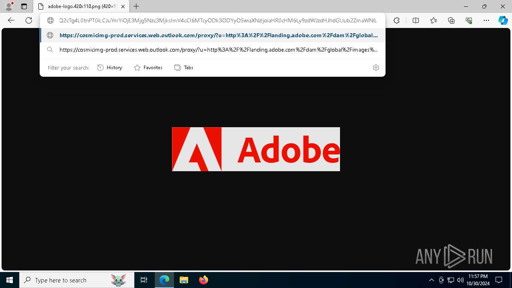The image size is (512, 288).
Task: Filter suggestions by Tabs
Action: [184, 68]
